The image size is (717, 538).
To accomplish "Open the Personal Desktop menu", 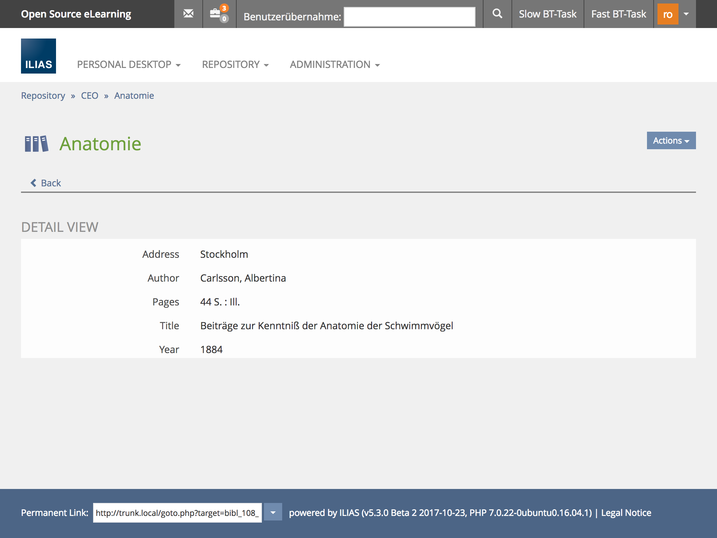I will click(x=128, y=64).
